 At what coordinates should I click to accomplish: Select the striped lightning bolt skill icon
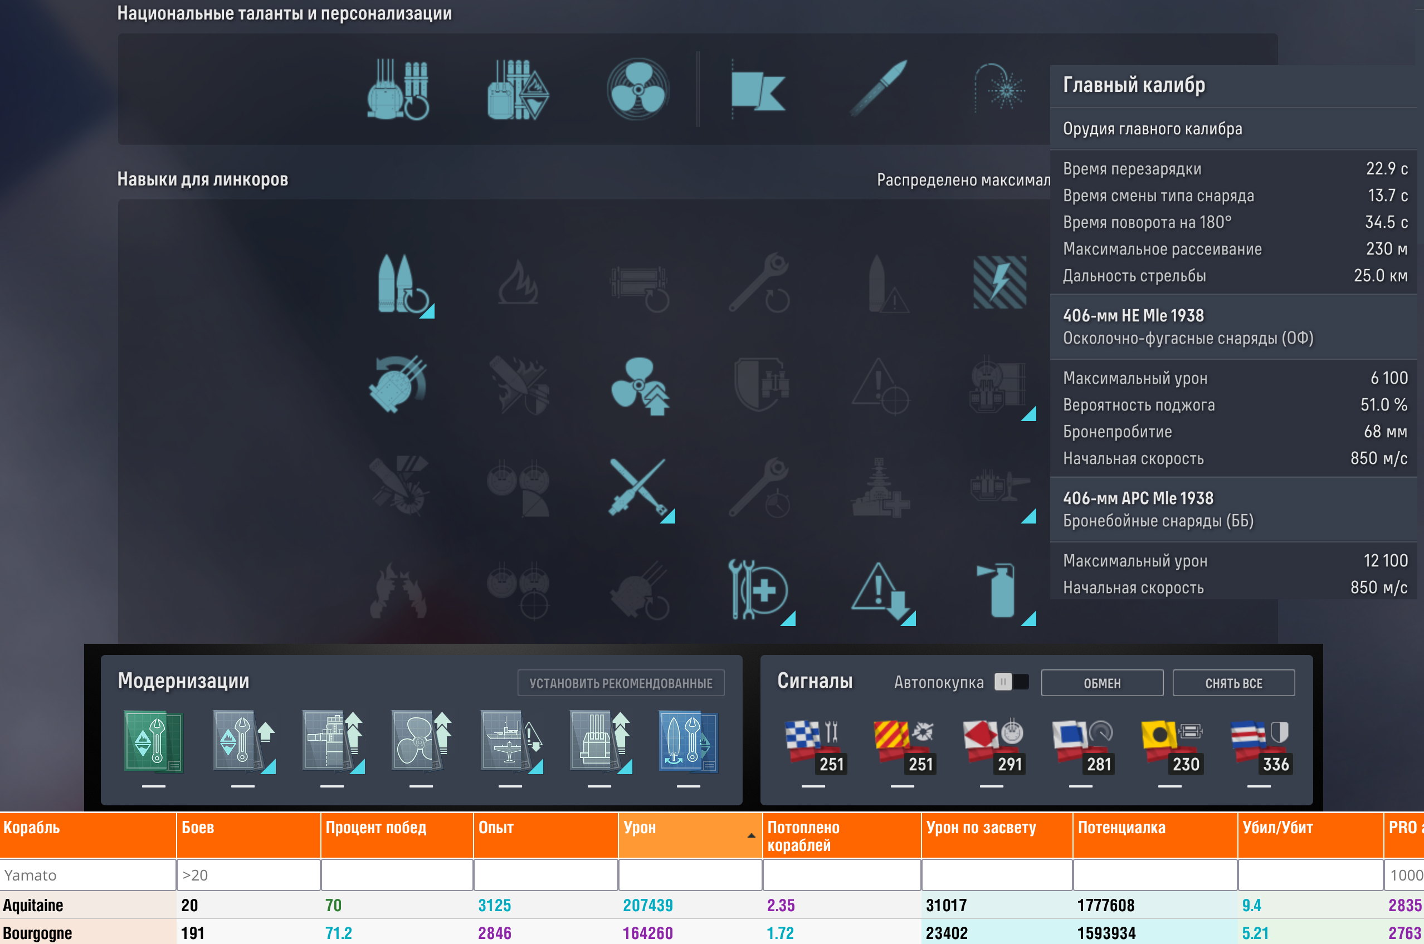point(999,282)
